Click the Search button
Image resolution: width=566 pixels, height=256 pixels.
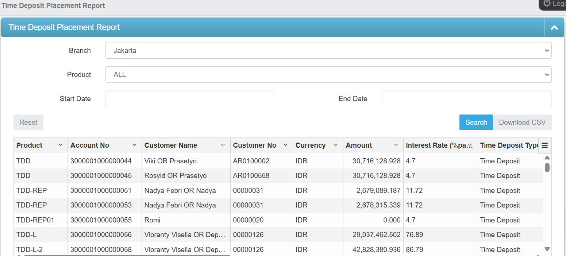pyautogui.click(x=476, y=122)
